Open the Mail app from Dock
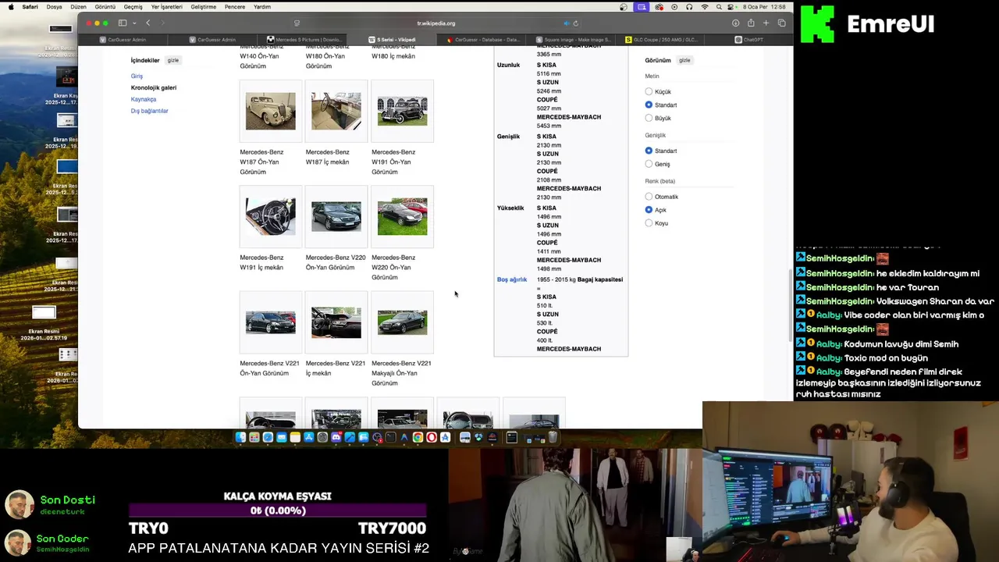The width and height of the screenshot is (999, 562). click(282, 437)
